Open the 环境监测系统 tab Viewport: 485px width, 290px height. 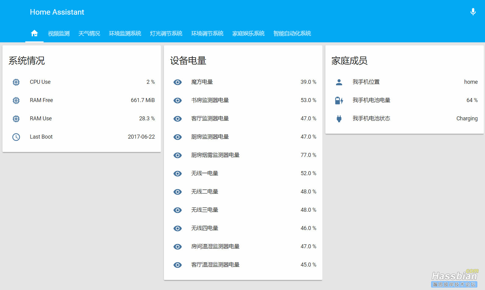click(125, 34)
